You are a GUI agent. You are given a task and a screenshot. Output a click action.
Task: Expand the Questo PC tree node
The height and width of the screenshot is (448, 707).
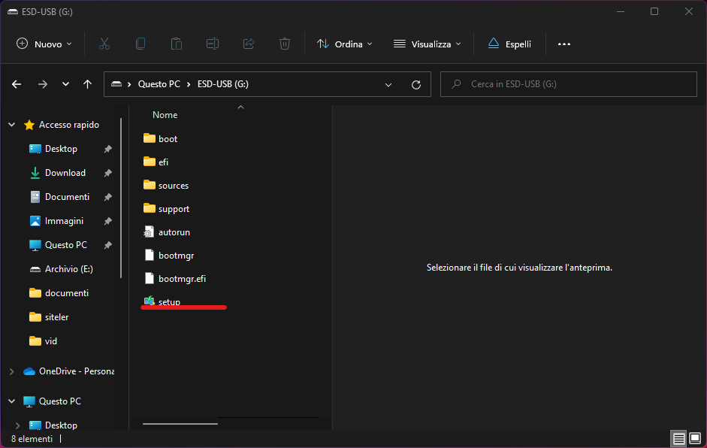coord(11,401)
